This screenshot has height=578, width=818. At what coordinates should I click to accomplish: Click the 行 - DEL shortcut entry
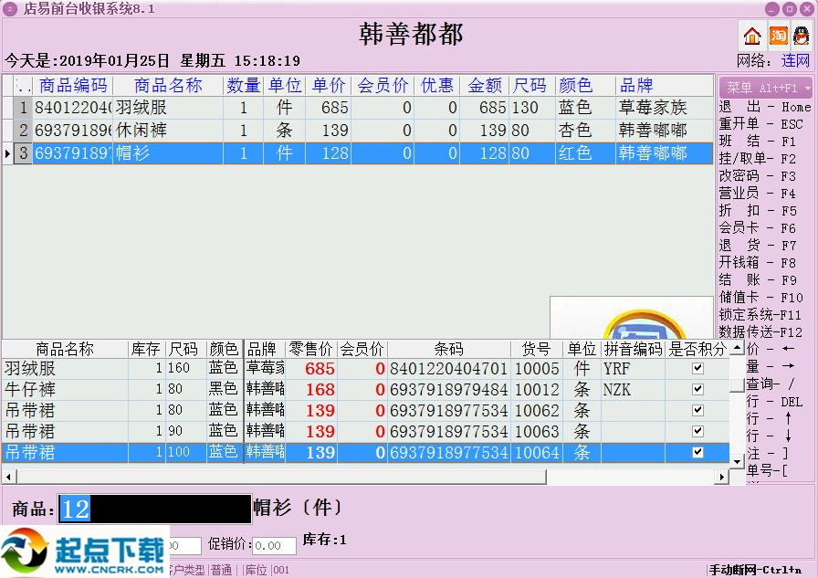click(x=775, y=402)
